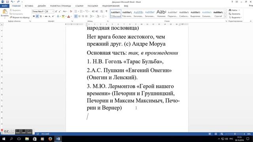Toggle italic К formatting

(x=37, y=16)
